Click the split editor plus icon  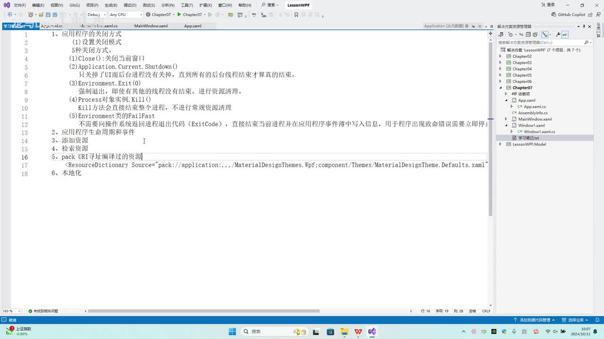(490, 34)
